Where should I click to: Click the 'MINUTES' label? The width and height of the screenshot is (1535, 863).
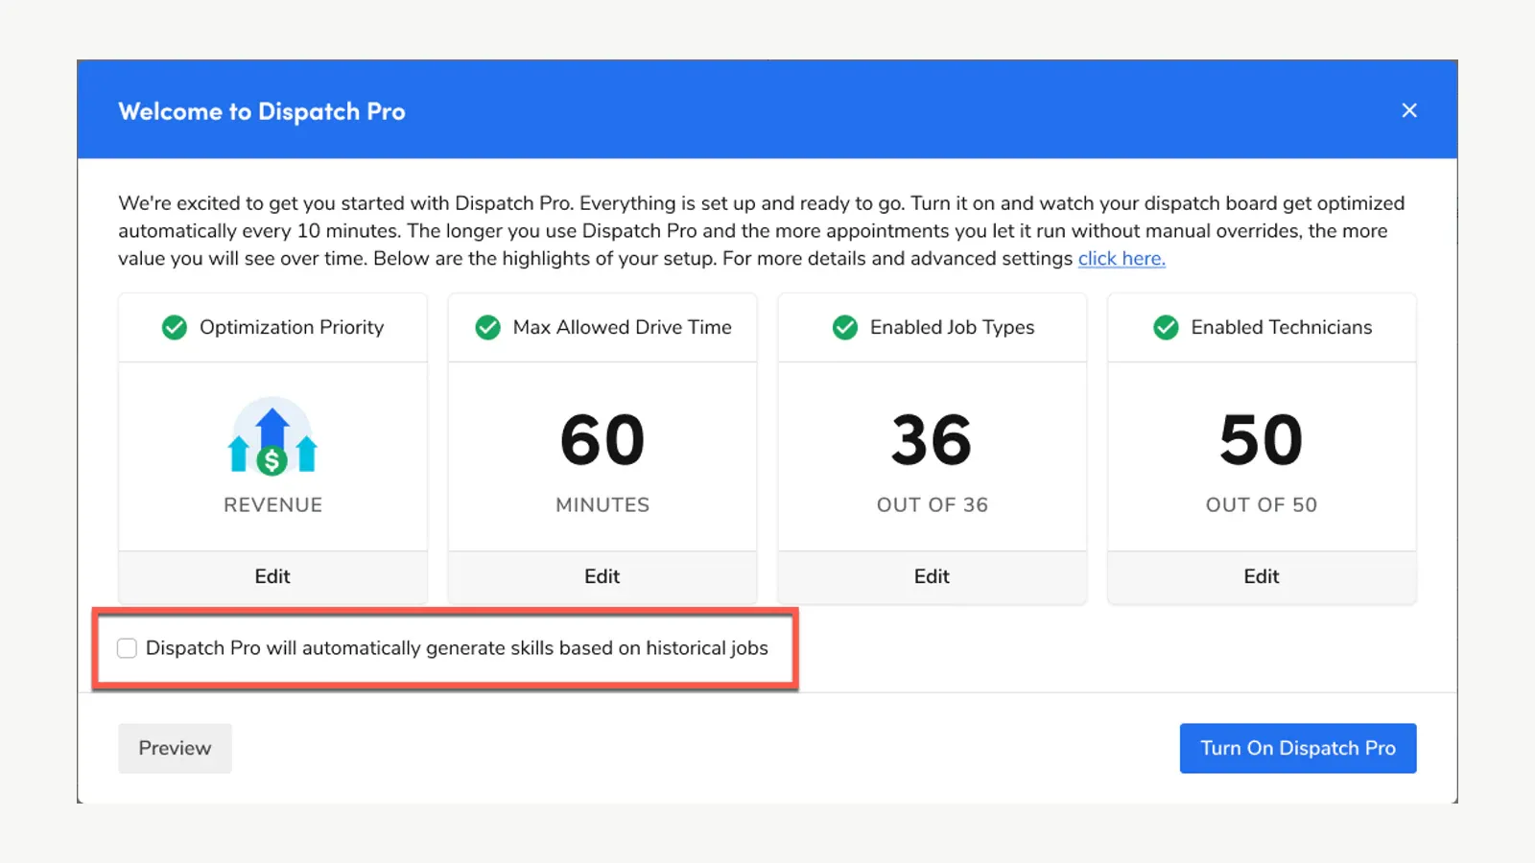click(x=602, y=505)
